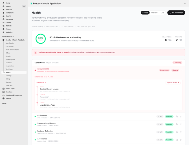Click the Available badge for All Products

point(169,117)
